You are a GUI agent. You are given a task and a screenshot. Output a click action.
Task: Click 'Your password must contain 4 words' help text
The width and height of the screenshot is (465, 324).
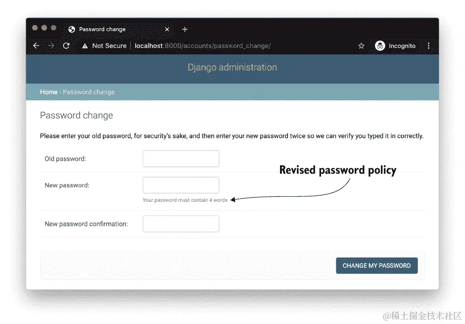click(x=185, y=200)
